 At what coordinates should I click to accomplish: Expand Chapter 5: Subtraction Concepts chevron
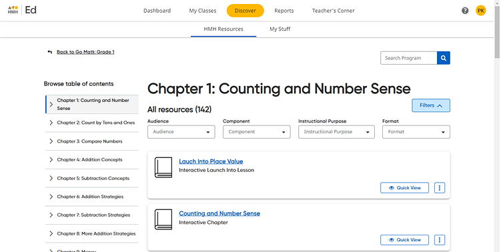pos(51,178)
